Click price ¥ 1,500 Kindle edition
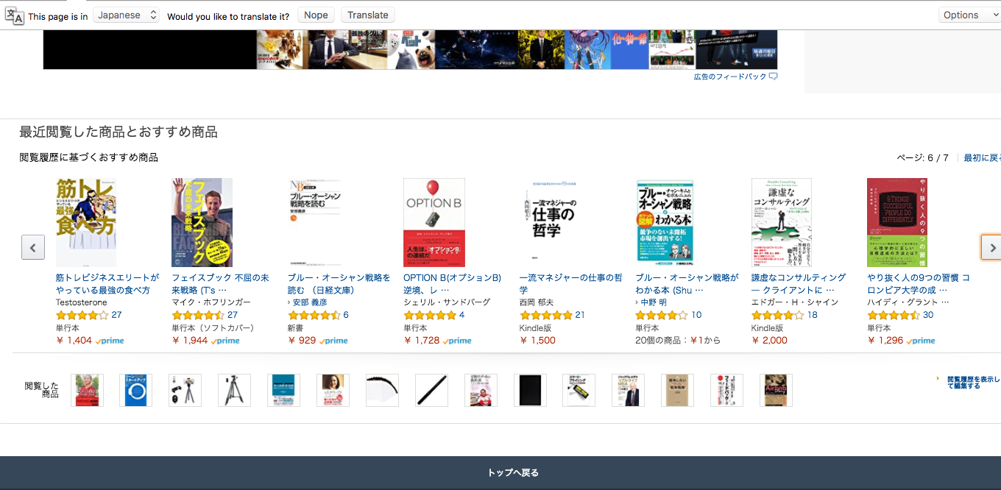 click(x=538, y=341)
